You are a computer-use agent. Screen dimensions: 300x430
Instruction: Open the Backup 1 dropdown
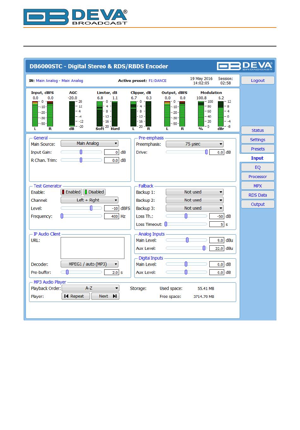click(x=195, y=192)
